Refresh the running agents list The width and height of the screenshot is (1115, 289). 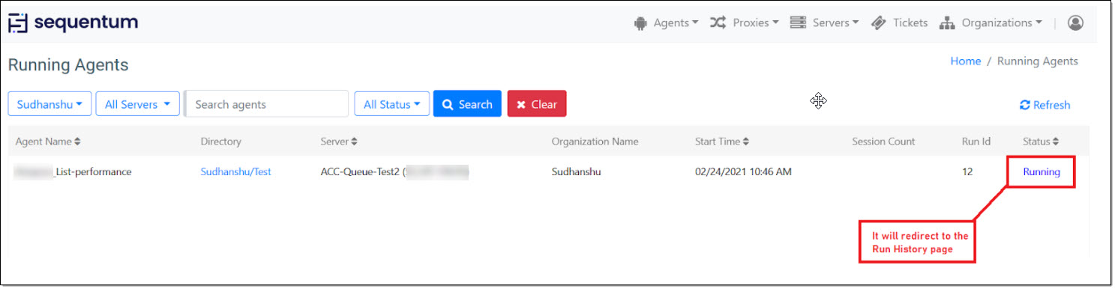pos(1045,105)
